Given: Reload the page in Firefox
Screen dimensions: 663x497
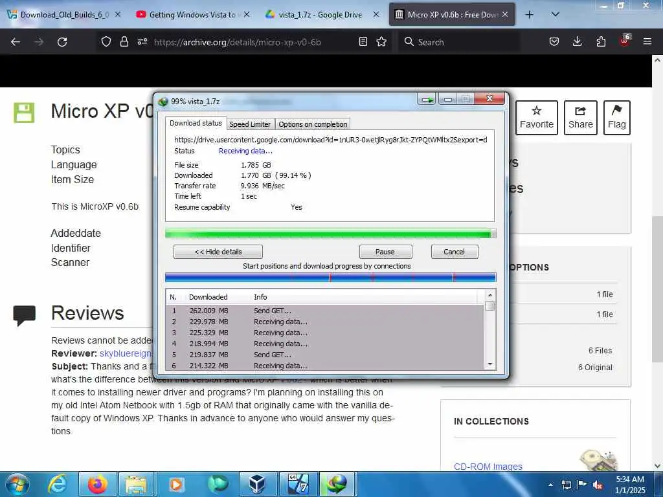Looking at the screenshot, I should [62, 42].
